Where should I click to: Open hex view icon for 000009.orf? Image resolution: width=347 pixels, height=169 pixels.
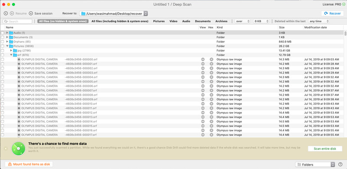click(x=211, y=99)
